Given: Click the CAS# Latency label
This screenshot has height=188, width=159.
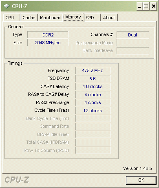Looking at the screenshot, I should click(x=55, y=86).
